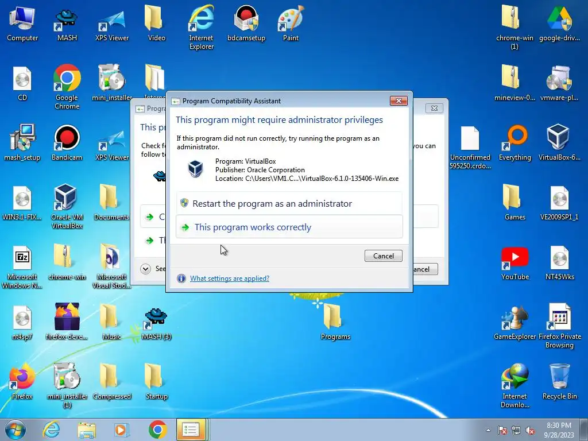Expand the See details chevron in background dialog
588x441 pixels.
point(145,269)
